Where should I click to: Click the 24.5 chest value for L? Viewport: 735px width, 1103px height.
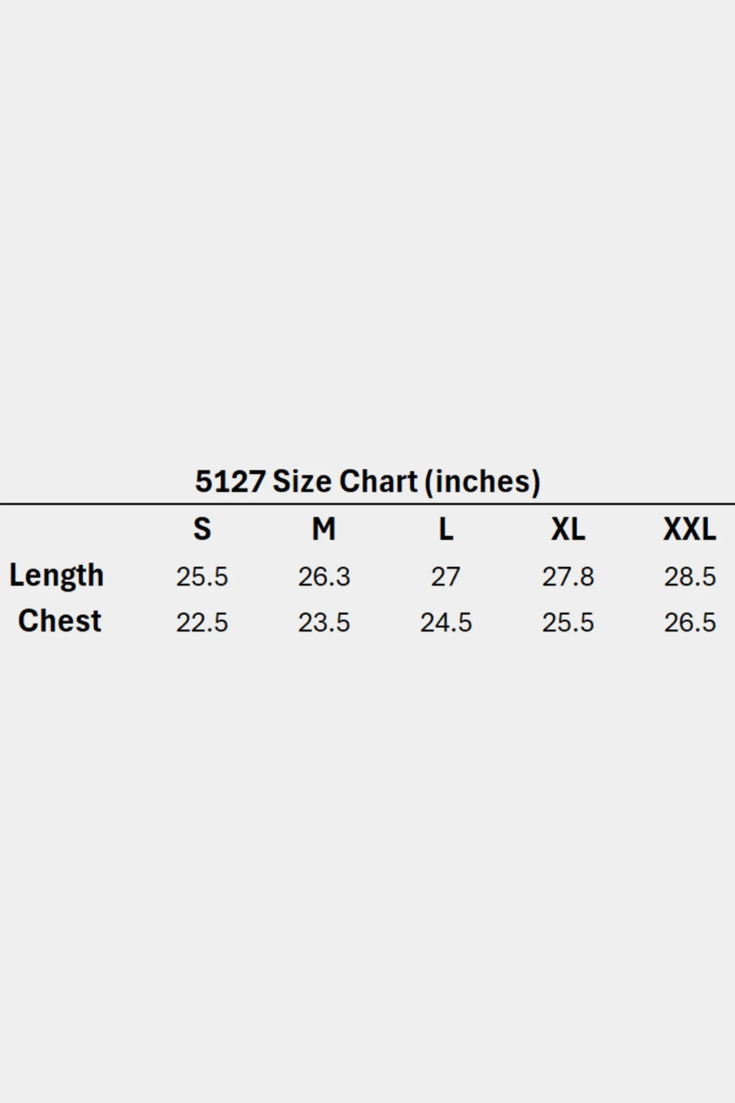tap(446, 622)
